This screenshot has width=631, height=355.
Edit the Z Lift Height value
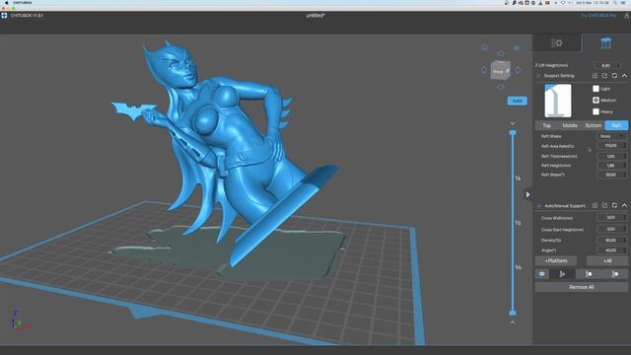point(607,65)
